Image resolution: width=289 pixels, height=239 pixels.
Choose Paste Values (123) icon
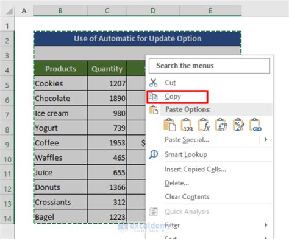coord(187,125)
